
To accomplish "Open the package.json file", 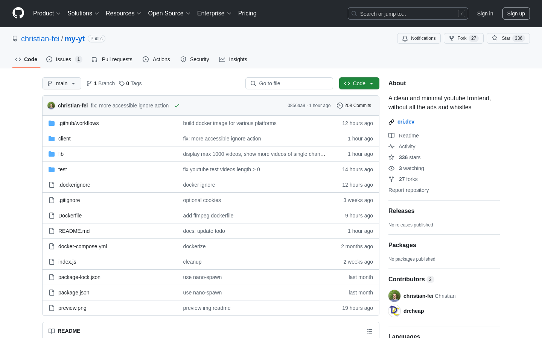I will coord(74,293).
